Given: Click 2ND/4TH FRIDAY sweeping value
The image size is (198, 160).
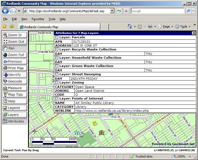Looking at the screenshot, I should (84, 79).
